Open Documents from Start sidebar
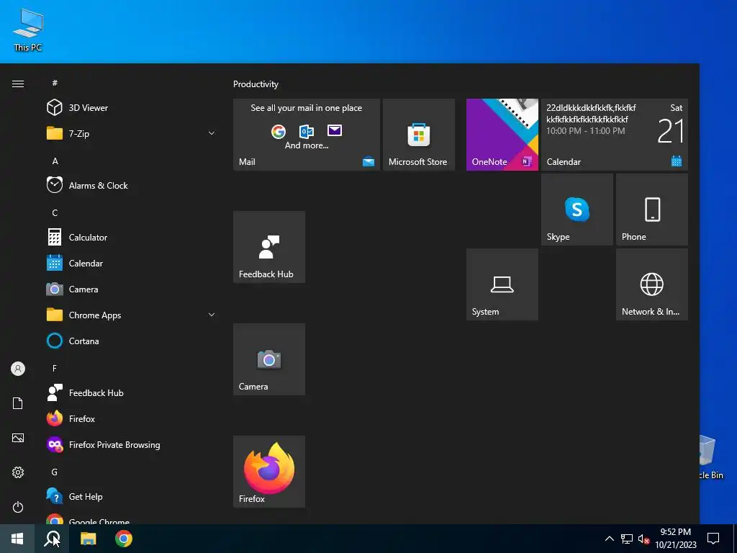The image size is (737, 553). click(x=18, y=403)
